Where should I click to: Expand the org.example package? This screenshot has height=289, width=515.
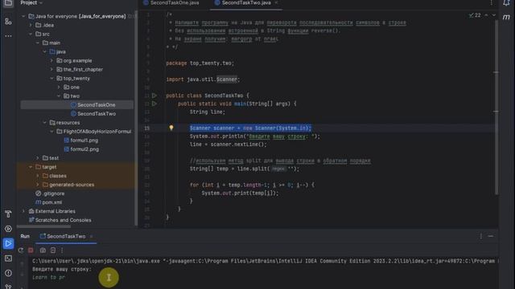[51, 61]
